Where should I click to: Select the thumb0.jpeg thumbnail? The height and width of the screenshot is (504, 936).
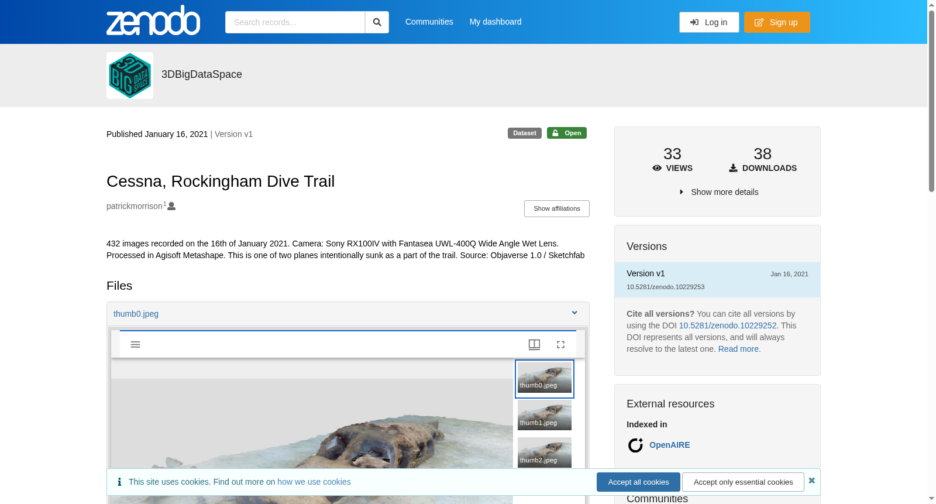click(x=545, y=379)
